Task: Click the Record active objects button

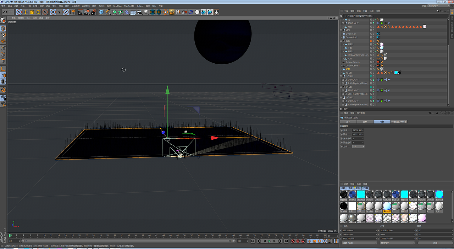Action: pyautogui.click(x=293, y=241)
